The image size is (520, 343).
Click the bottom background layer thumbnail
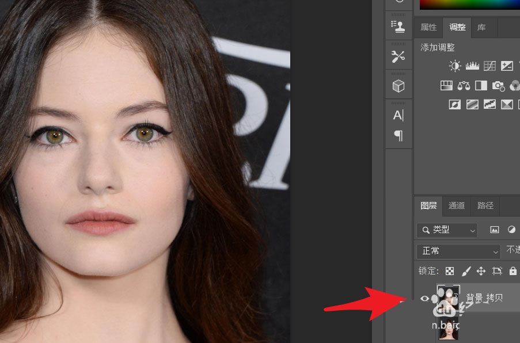(x=449, y=329)
